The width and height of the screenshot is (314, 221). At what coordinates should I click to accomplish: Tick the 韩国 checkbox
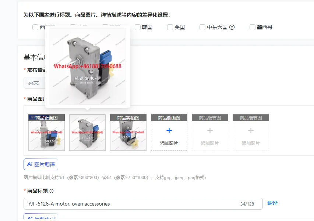click(x=138, y=27)
